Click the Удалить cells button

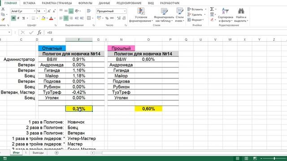click(196, 14)
